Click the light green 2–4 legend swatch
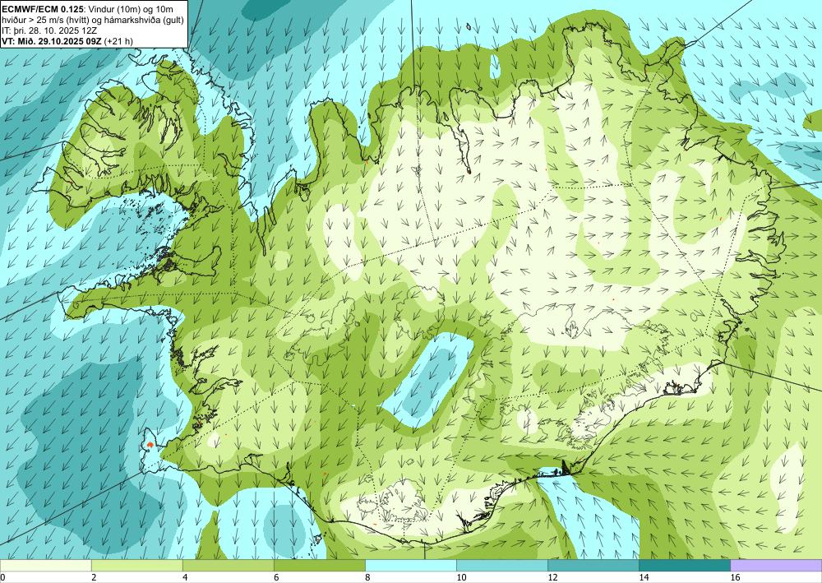 [x=136, y=565]
